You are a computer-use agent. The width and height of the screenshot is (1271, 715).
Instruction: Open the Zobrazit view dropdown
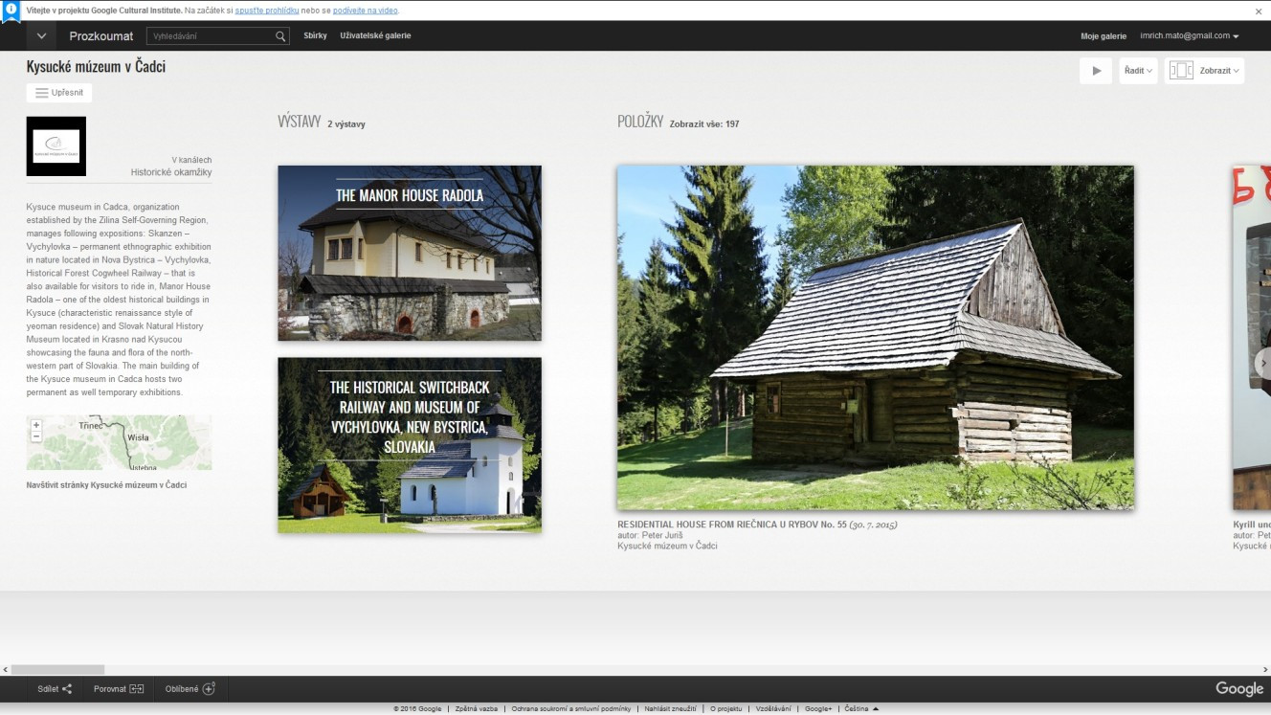(x=1205, y=71)
